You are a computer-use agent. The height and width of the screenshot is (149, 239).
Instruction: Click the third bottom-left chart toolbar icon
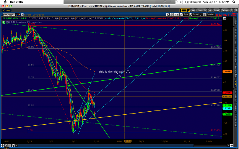[x=10, y=146]
